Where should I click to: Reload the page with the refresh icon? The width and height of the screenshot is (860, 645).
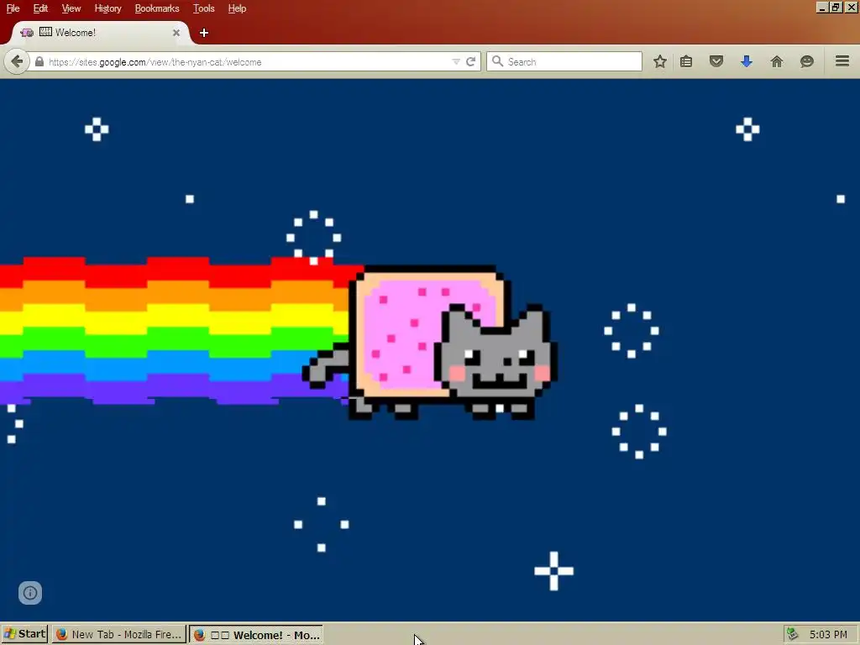tap(470, 62)
